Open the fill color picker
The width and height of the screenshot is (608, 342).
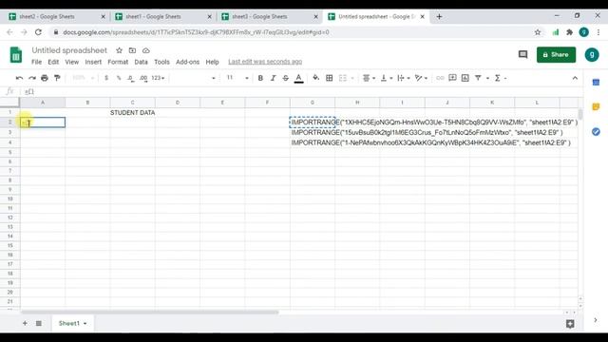[316, 78]
